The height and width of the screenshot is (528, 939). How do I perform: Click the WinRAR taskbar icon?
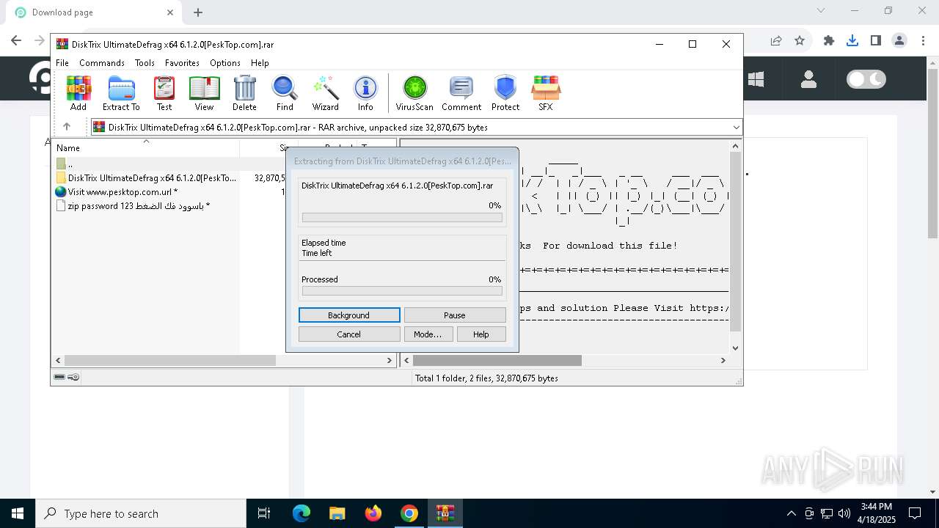445,513
